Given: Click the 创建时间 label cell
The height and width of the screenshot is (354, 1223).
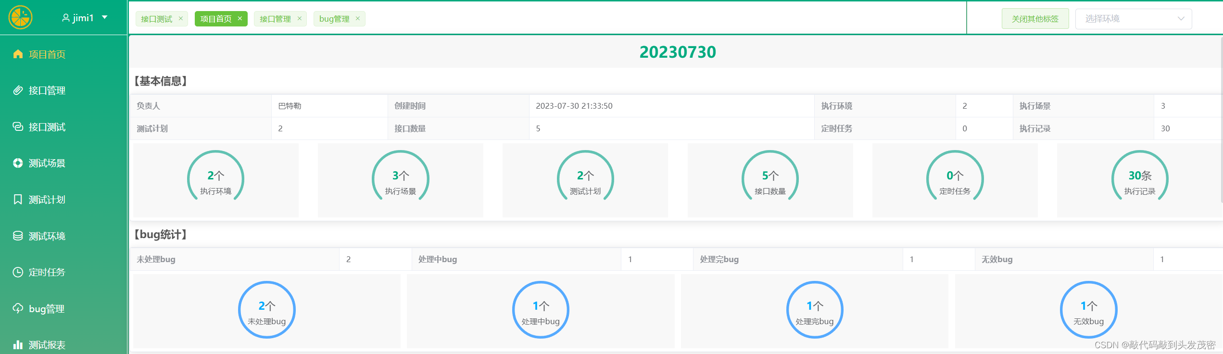Looking at the screenshot, I should coord(458,106).
